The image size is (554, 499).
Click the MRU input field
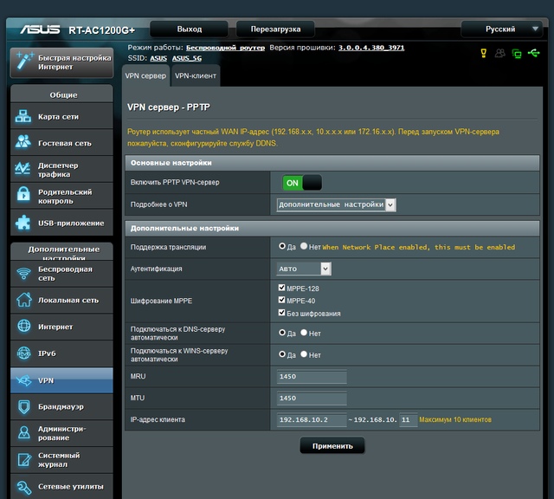click(x=312, y=377)
